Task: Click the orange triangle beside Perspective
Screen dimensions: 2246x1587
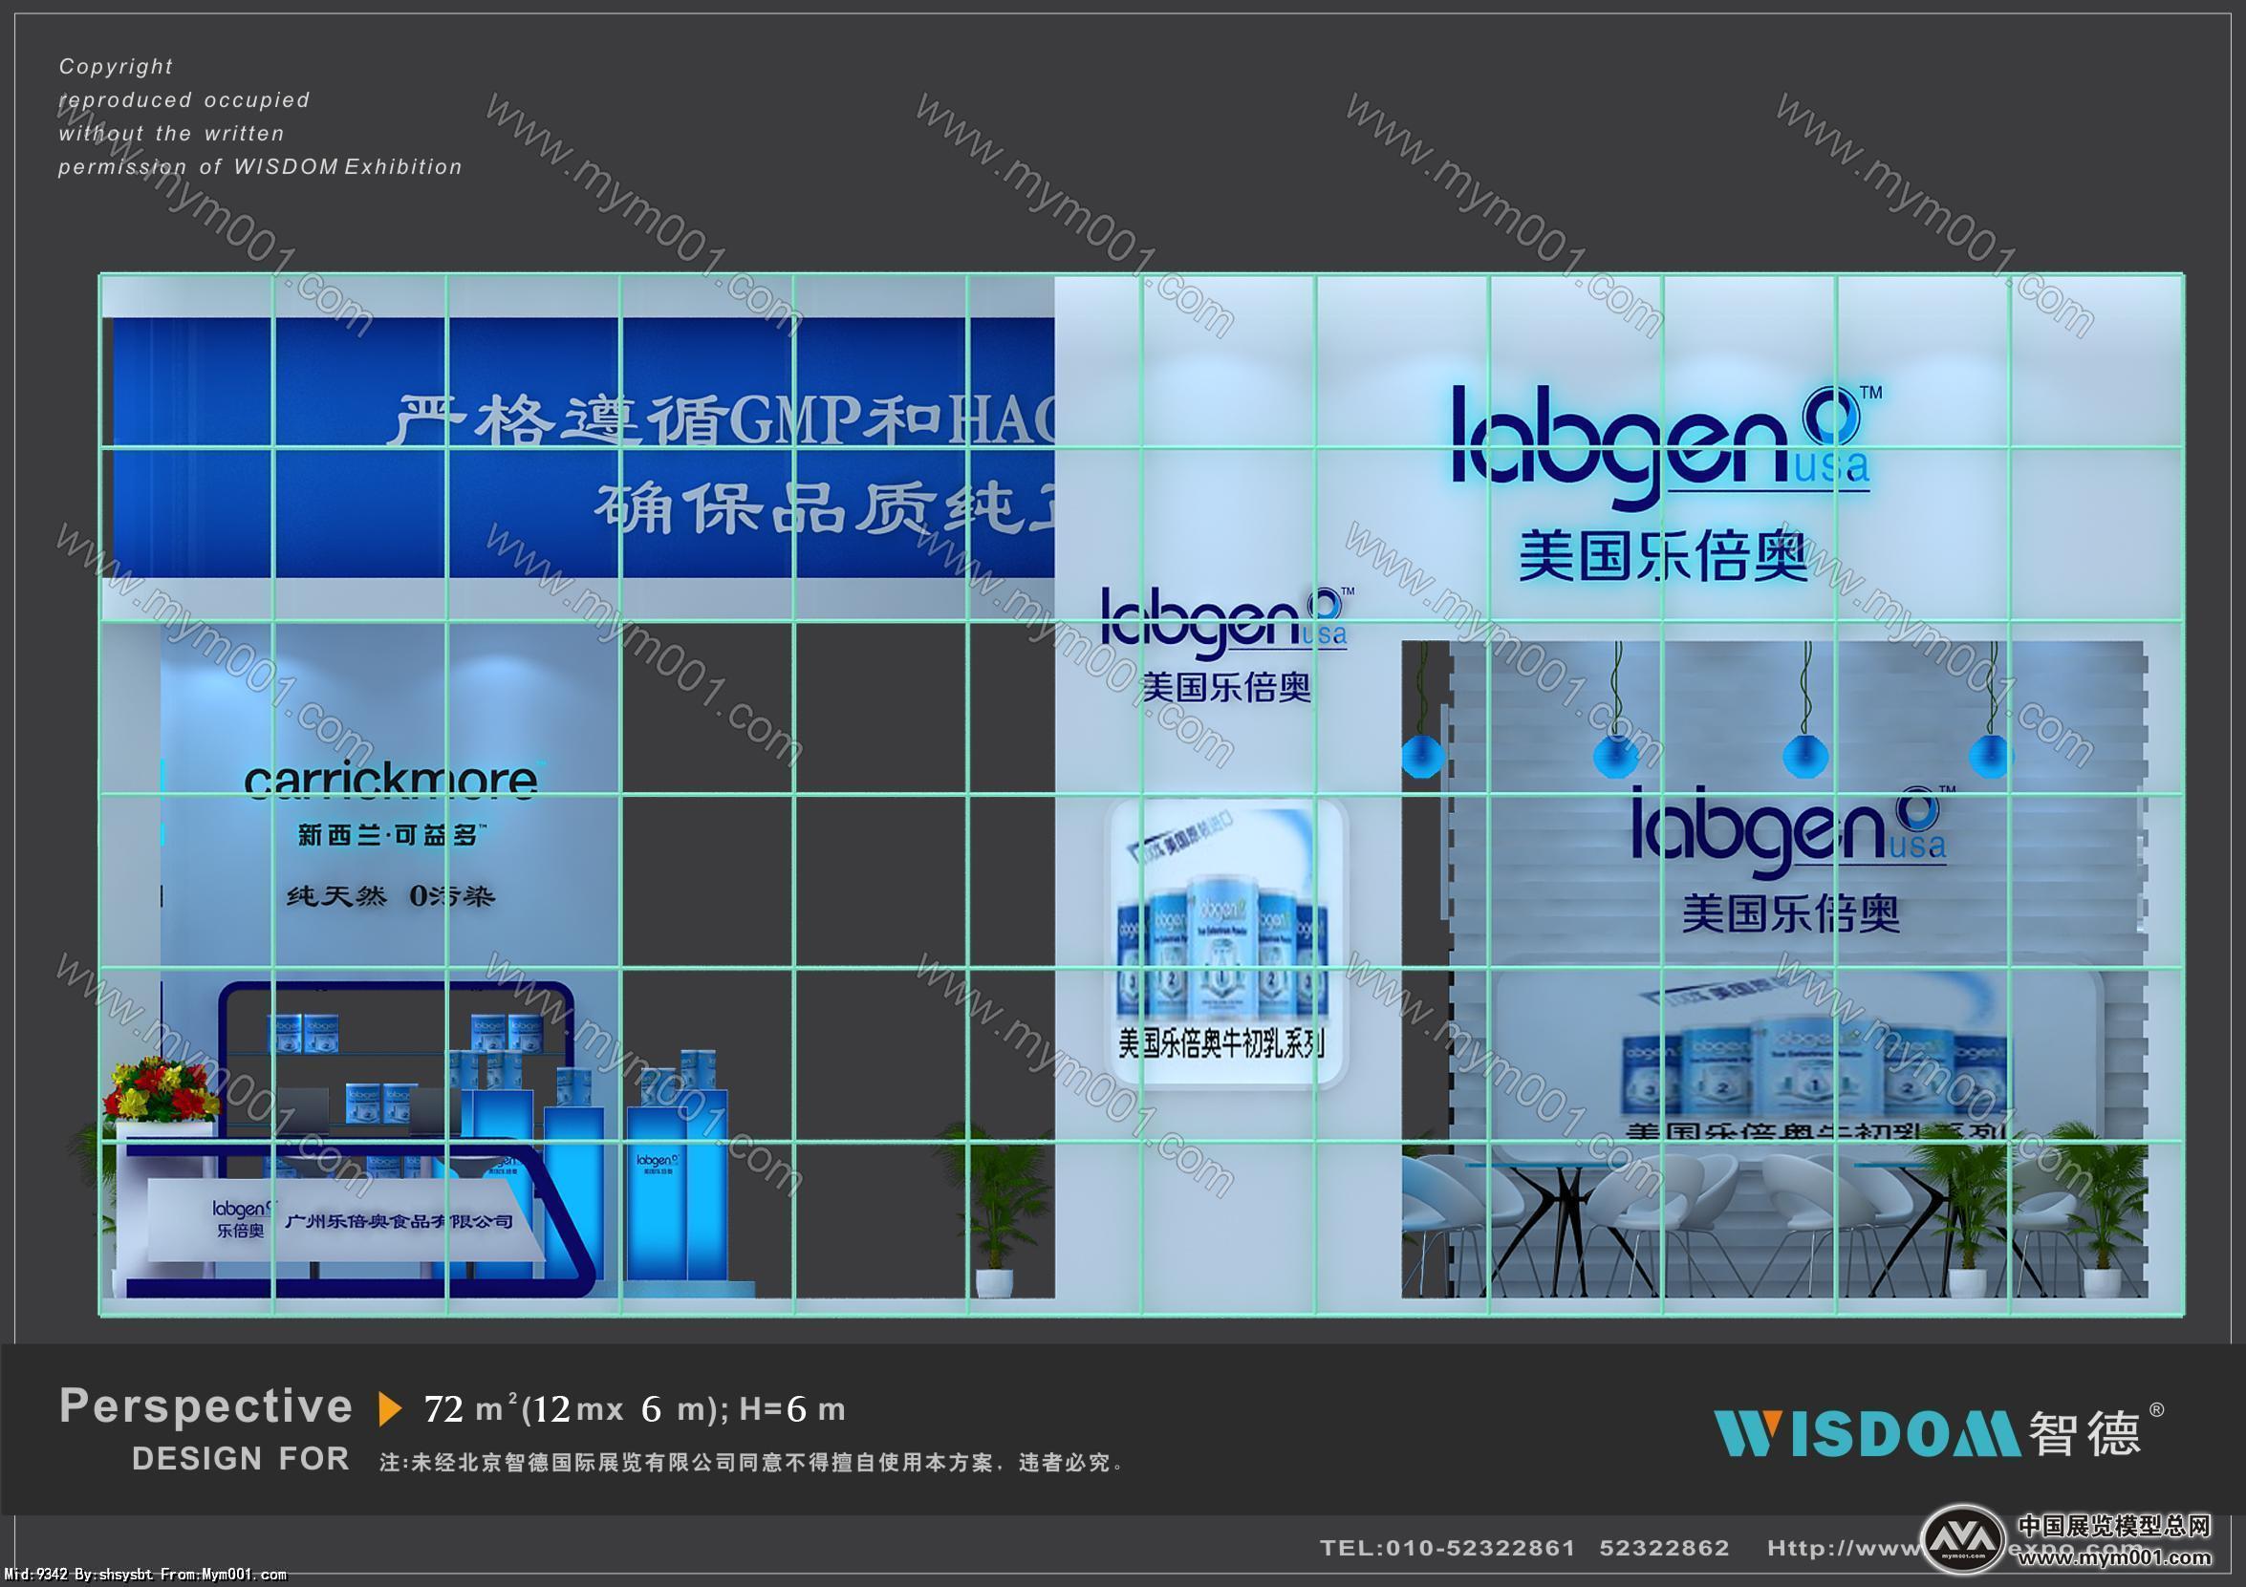Action: click(x=389, y=1409)
